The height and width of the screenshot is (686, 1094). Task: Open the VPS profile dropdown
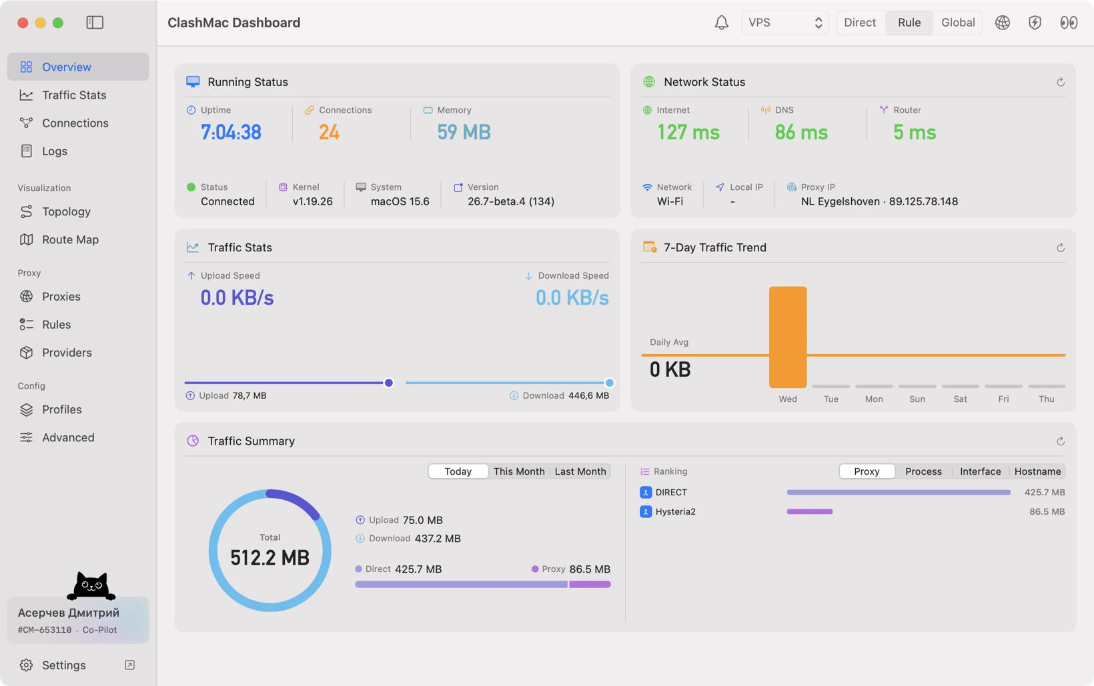click(x=785, y=23)
